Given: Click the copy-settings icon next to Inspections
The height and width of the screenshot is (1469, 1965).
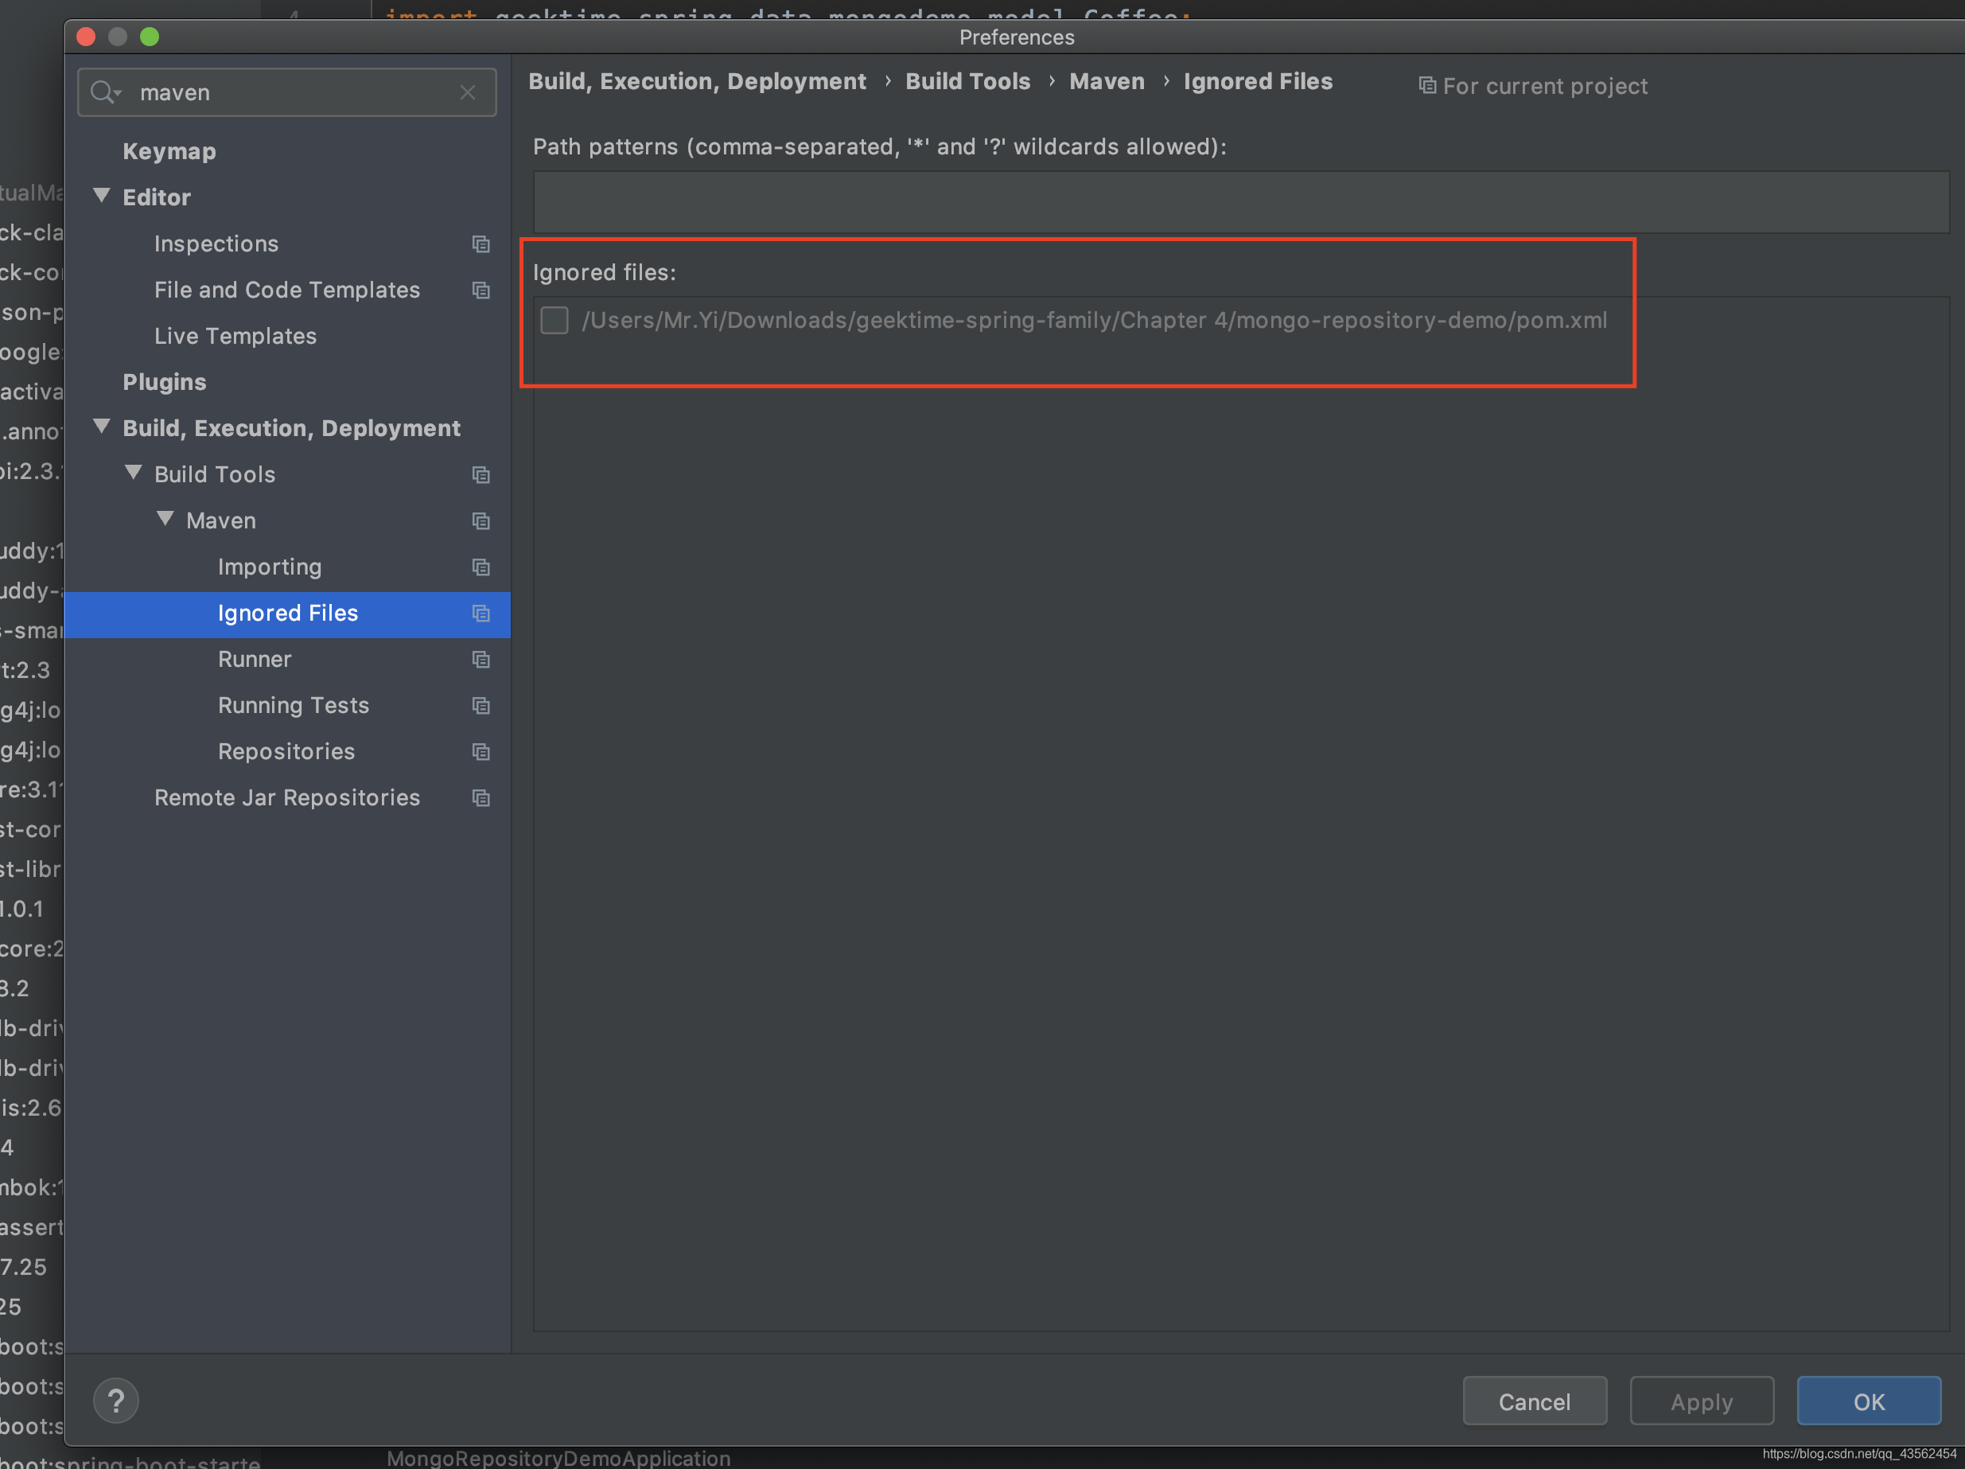Looking at the screenshot, I should pos(481,244).
